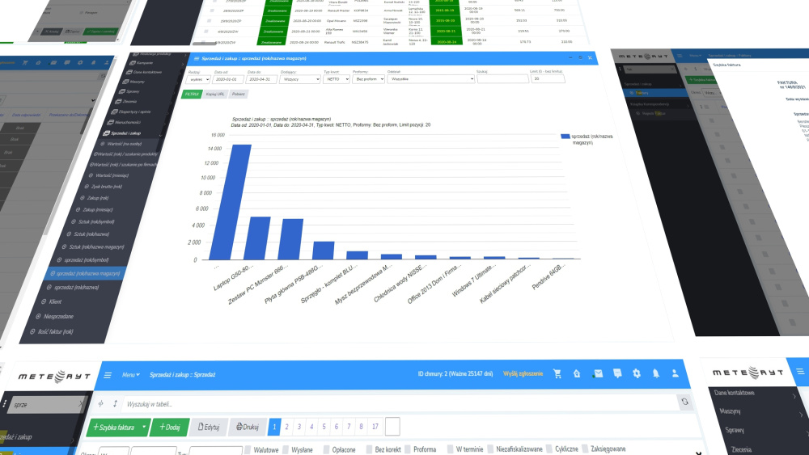Select Zakup (miesiąc) report
This screenshot has height=455, width=809.
click(x=98, y=210)
